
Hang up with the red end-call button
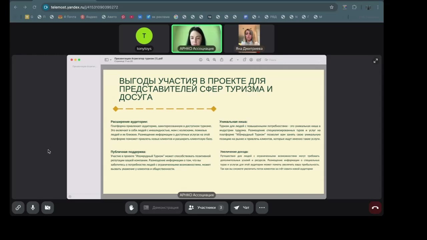(x=375, y=207)
